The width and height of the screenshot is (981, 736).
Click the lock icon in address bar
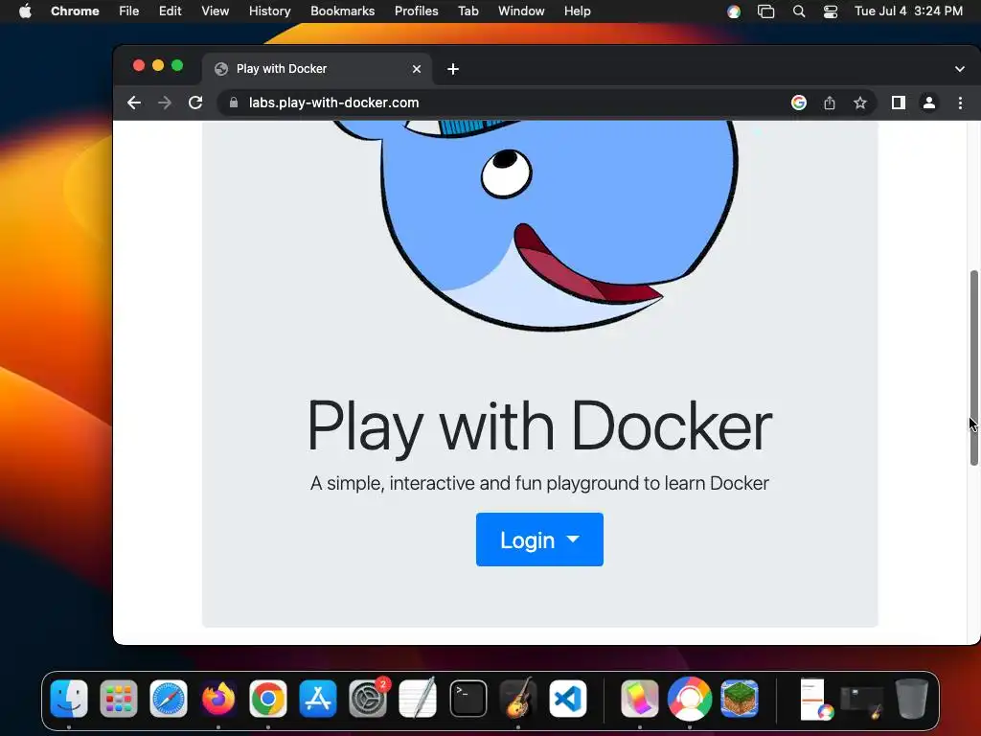[x=234, y=103]
